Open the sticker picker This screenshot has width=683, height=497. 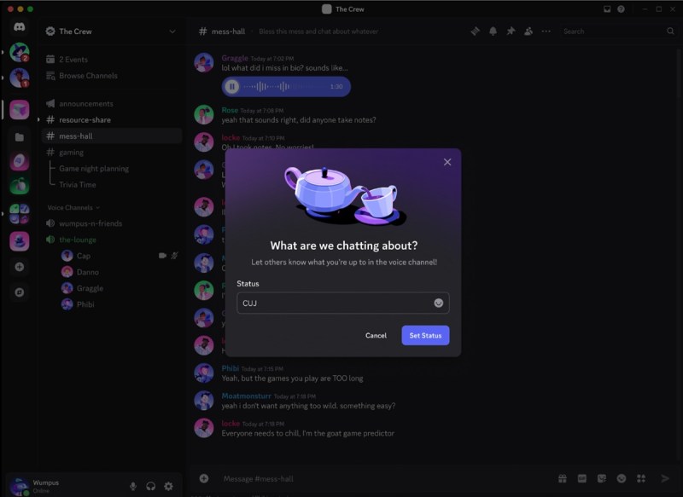tap(602, 479)
